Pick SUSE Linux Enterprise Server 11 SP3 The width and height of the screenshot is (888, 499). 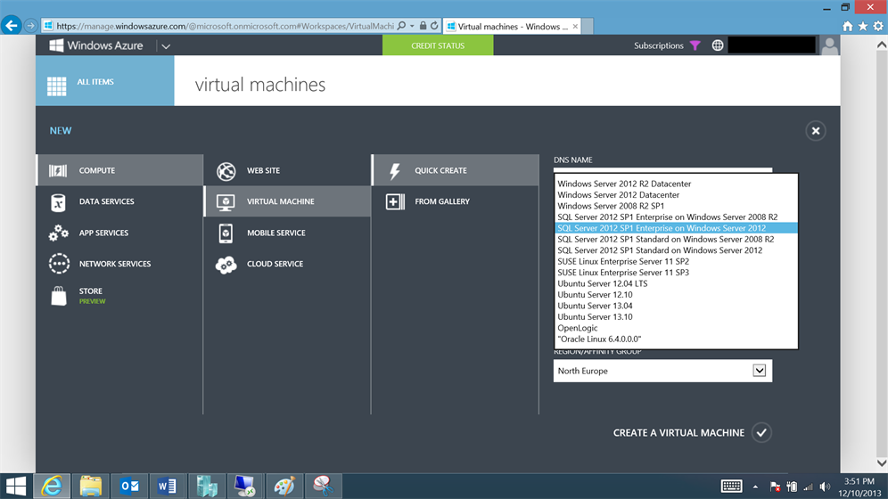pyautogui.click(x=676, y=272)
